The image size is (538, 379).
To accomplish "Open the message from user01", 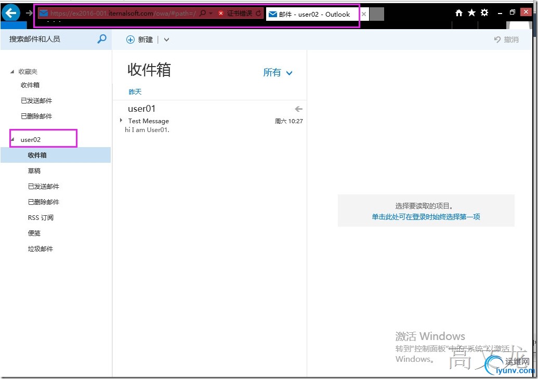I will (210, 119).
